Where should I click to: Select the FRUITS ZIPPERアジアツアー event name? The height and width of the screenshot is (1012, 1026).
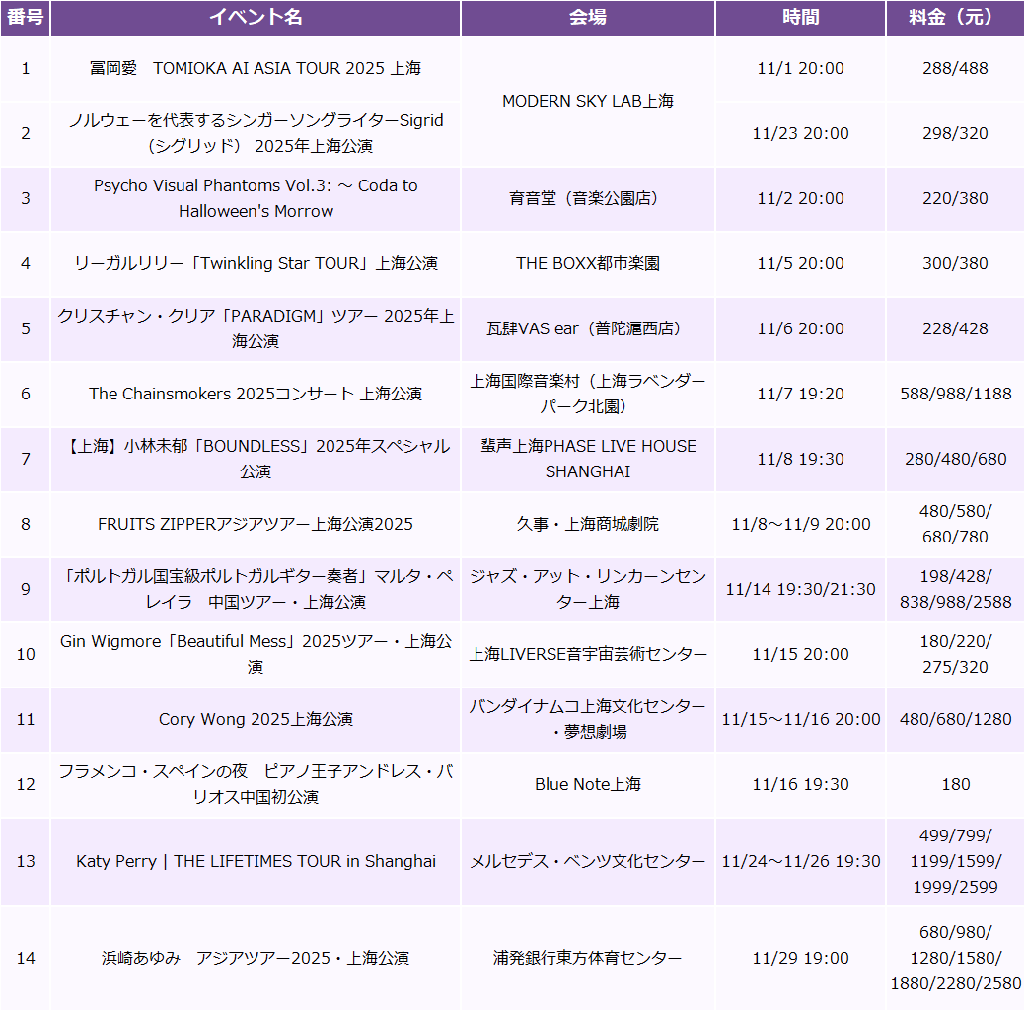254,524
